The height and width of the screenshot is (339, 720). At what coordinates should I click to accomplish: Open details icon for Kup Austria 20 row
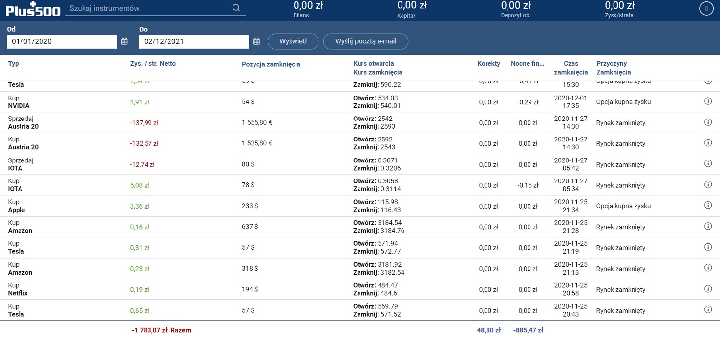[x=708, y=143]
